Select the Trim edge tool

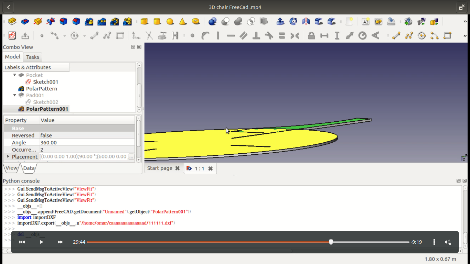[x=149, y=35]
